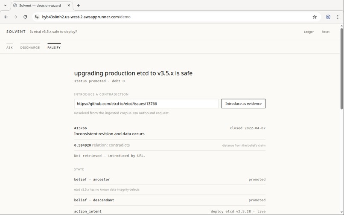Click the SOLVENT logo text
The image size is (344, 215).
pos(16,32)
